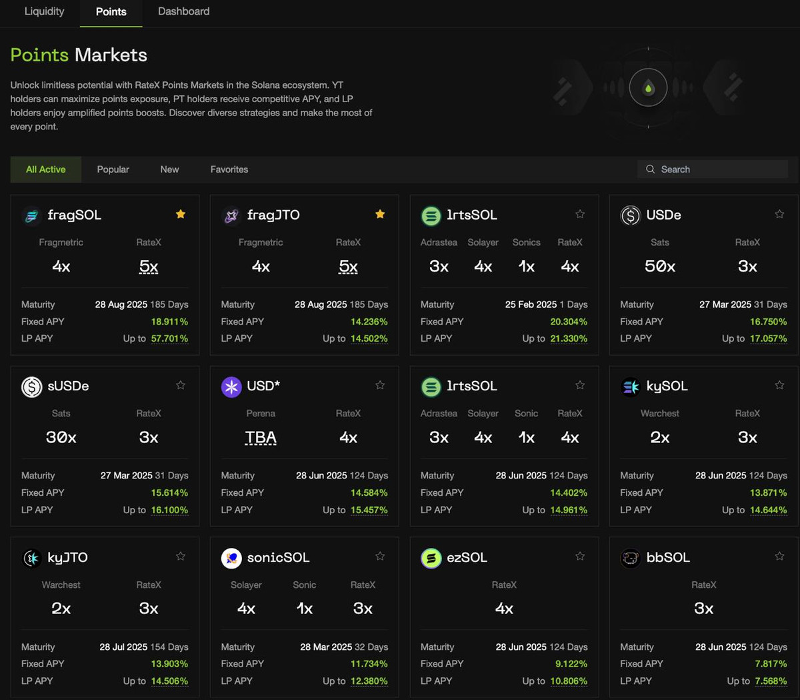The image size is (800, 700).
Task: Switch to the Liquidity tab
Action: (44, 11)
